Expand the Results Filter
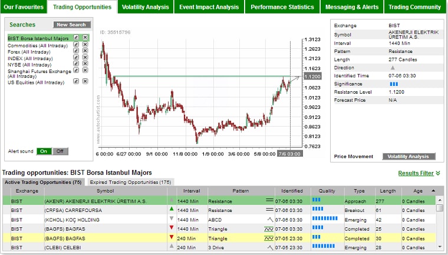Viewport: 448px width, 255px height. (x=419, y=173)
